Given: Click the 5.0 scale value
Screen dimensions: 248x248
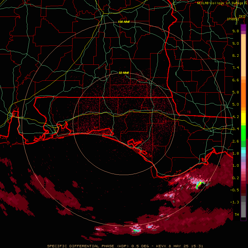Looking at the screenshot, I should (236, 104).
